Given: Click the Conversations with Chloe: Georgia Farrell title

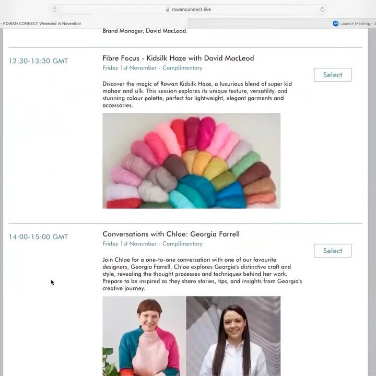Looking at the screenshot, I should [171, 234].
